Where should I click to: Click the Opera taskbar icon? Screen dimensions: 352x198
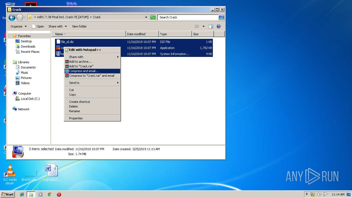[x=59, y=194]
